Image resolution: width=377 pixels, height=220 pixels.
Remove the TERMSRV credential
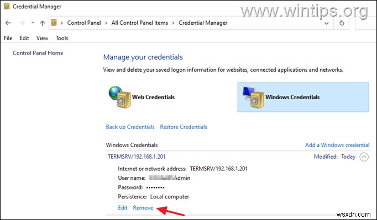point(143,208)
